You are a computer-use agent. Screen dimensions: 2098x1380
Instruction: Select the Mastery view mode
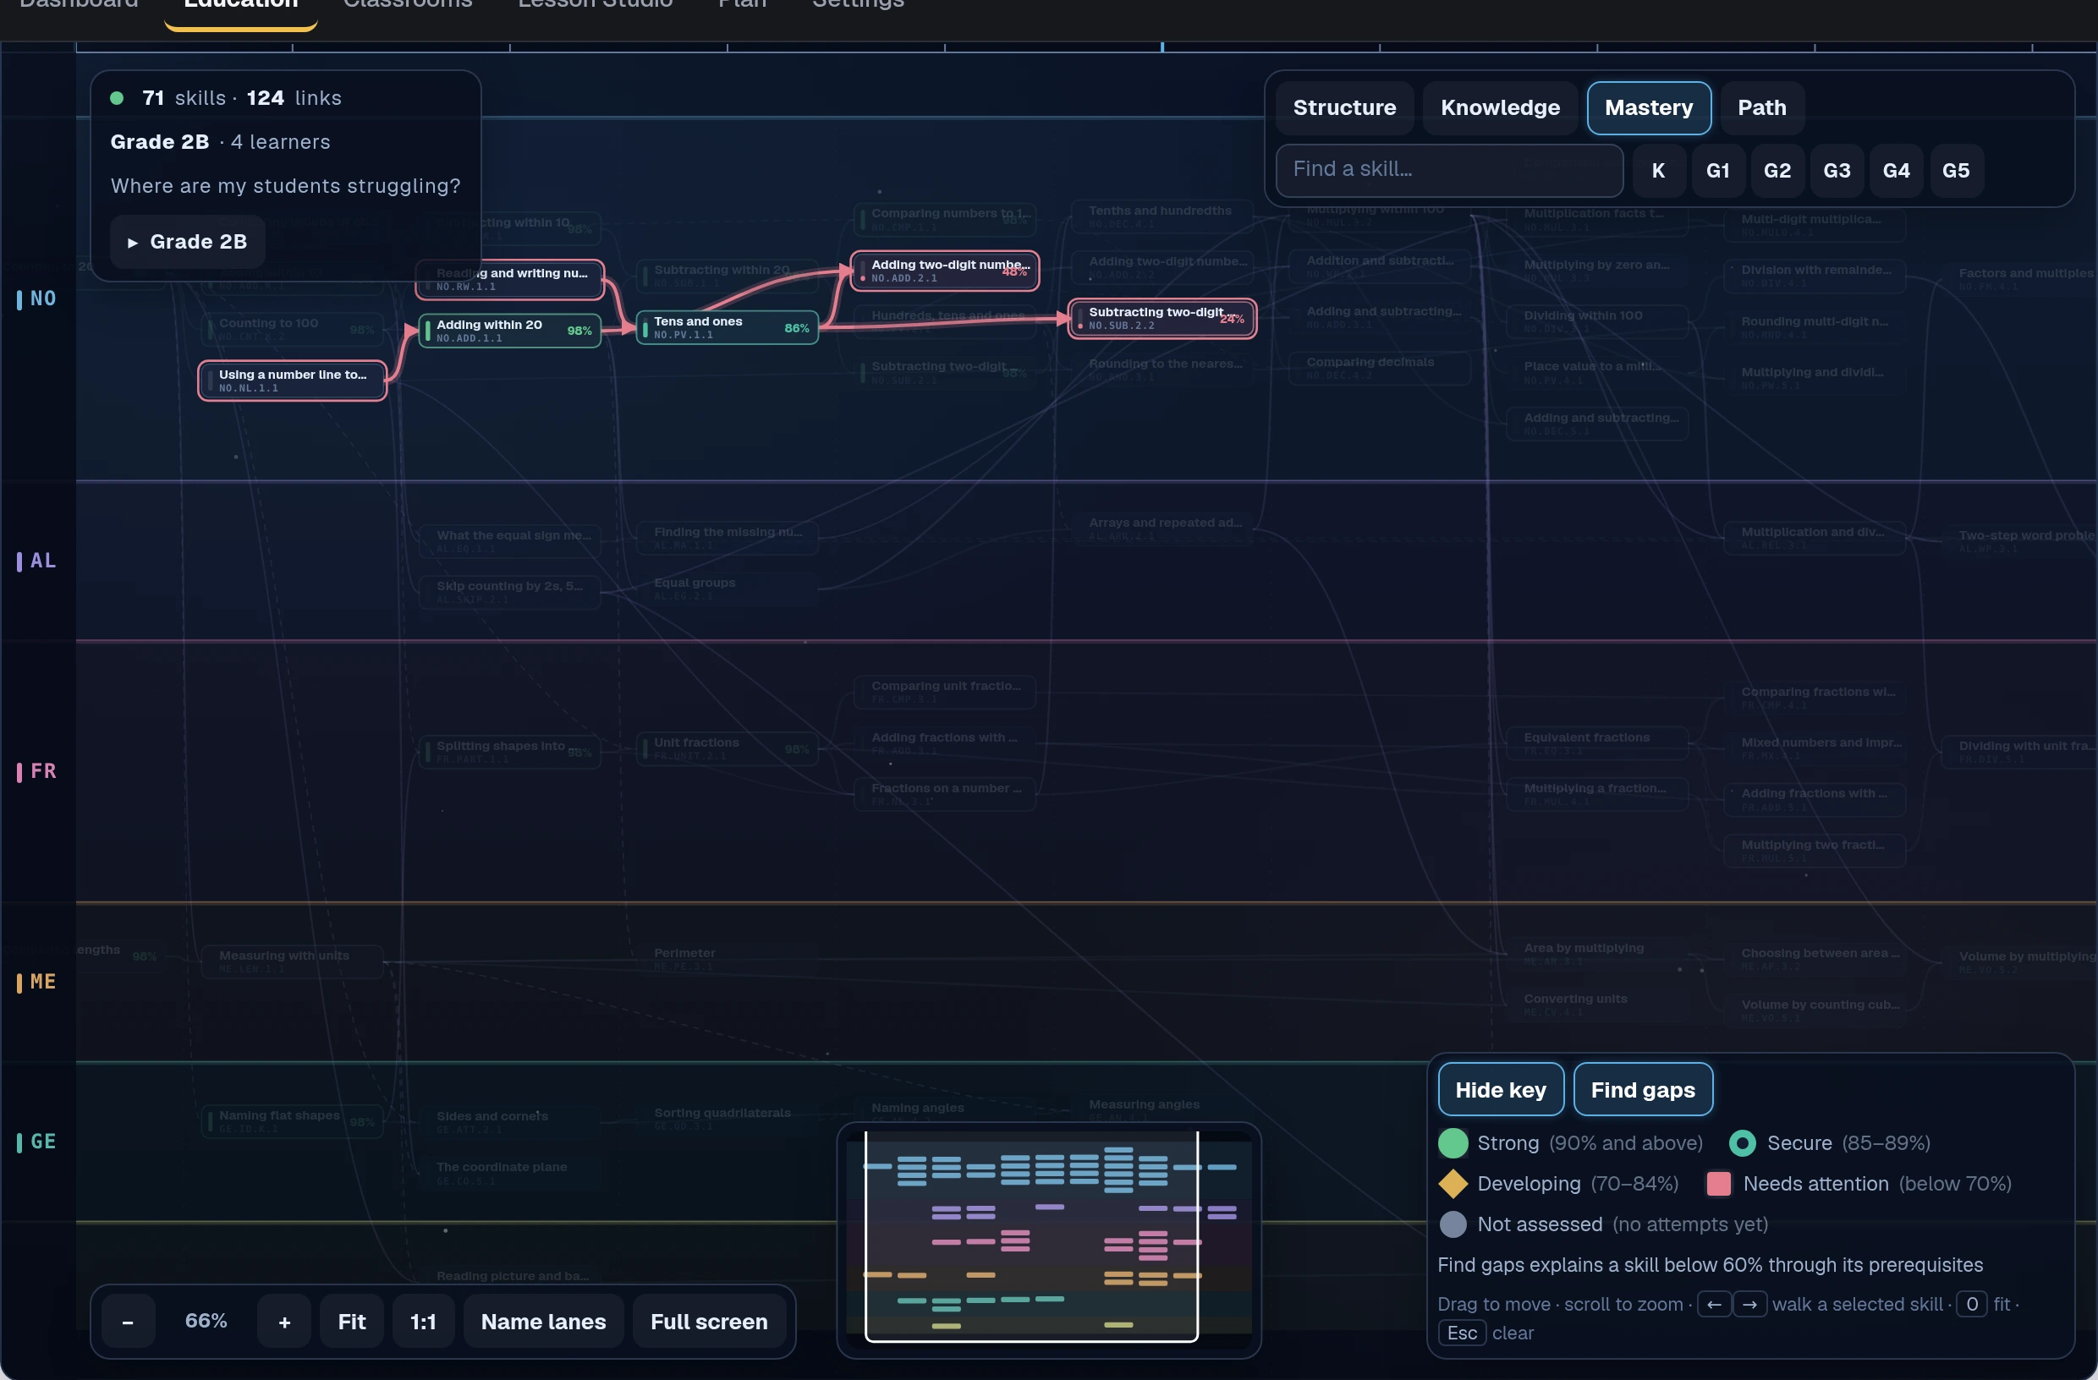(1649, 107)
